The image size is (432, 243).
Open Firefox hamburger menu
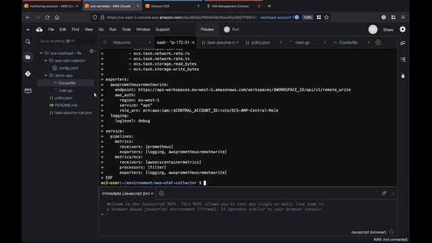[x=403, y=18]
